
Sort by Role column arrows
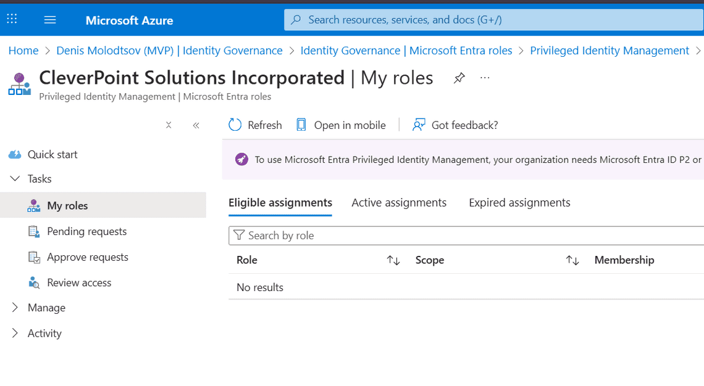coord(393,260)
